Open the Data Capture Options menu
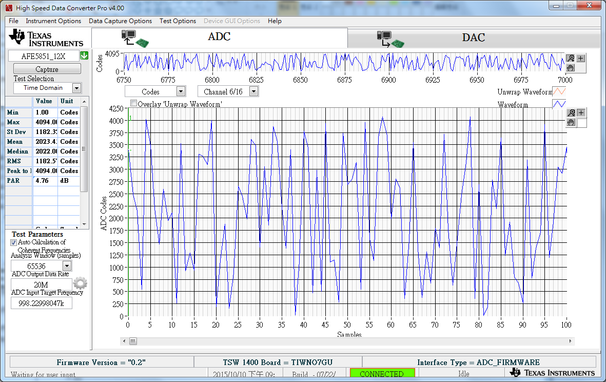 (120, 21)
